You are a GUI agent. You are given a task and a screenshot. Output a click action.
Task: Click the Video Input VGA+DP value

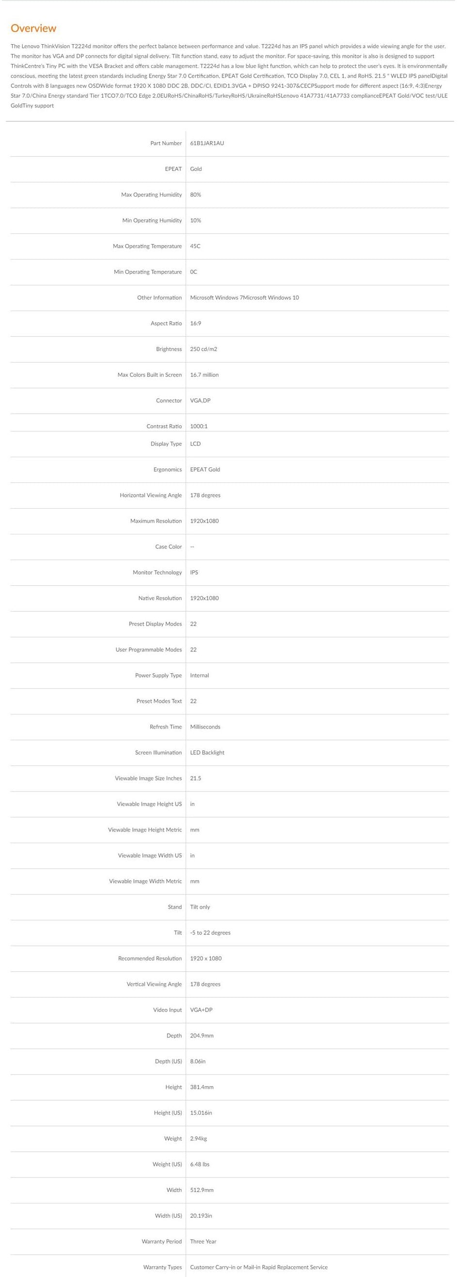point(202,1010)
